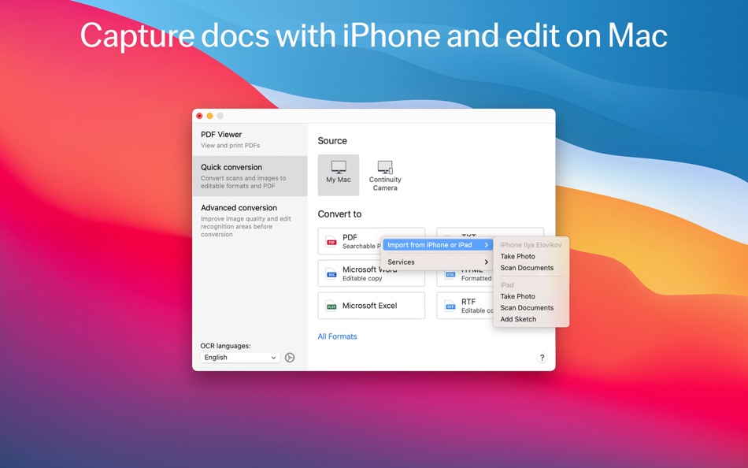This screenshot has width=748, height=468.
Task: Open PDF Viewer sidebar section
Action: point(250,139)
